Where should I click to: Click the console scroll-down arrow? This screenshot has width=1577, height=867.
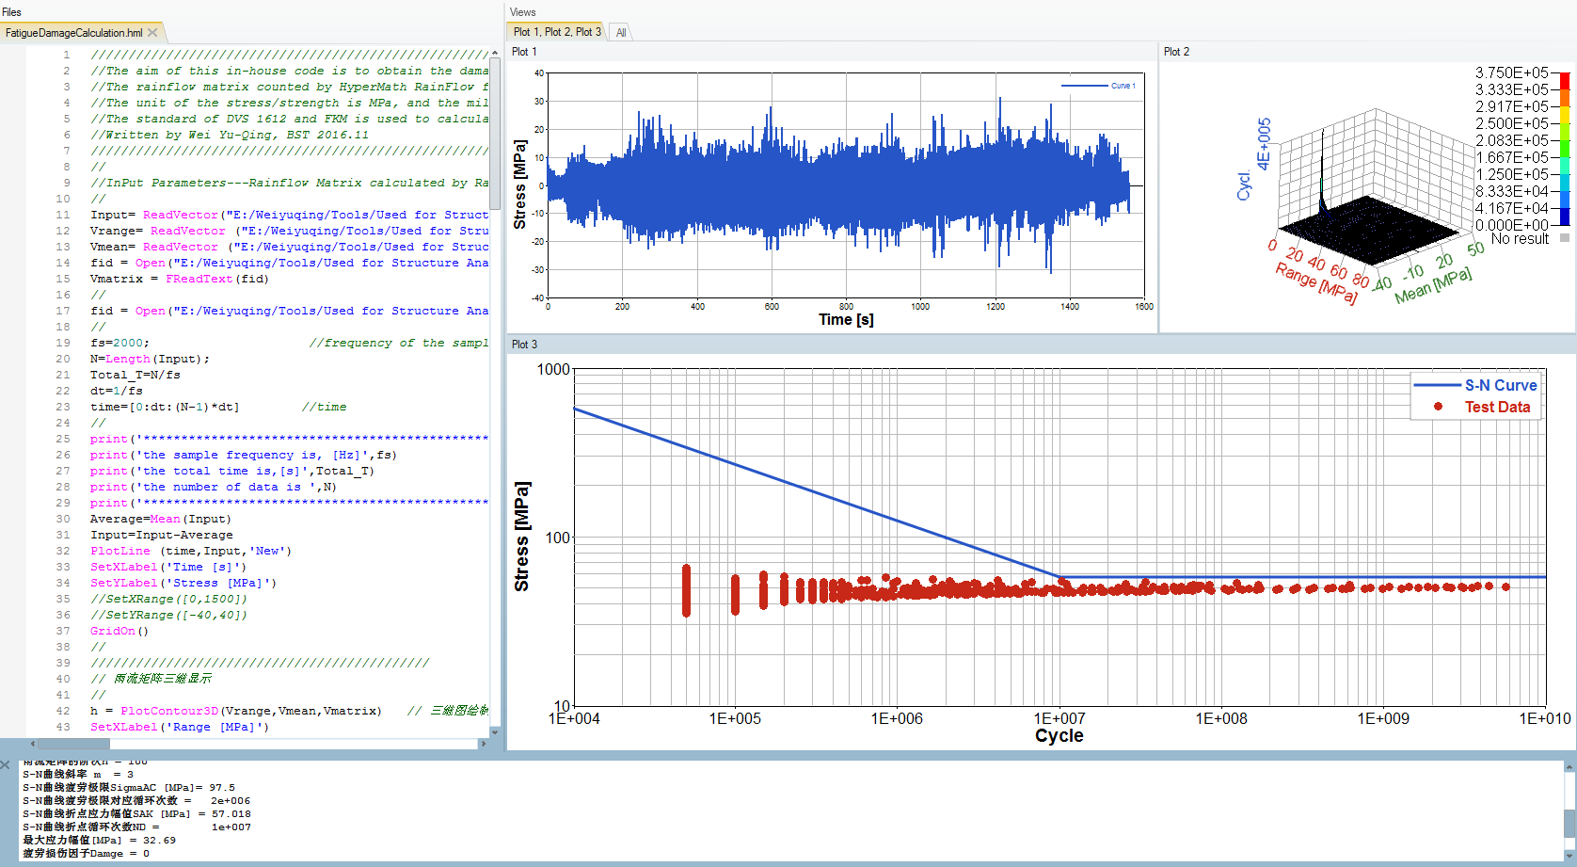1569,856
